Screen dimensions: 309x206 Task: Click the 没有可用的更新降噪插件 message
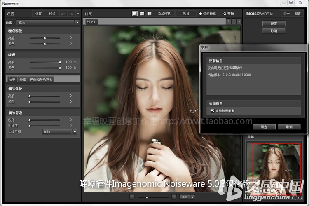(225, 68)
